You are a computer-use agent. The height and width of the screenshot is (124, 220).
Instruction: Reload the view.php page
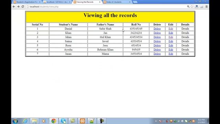pos(23,7)
